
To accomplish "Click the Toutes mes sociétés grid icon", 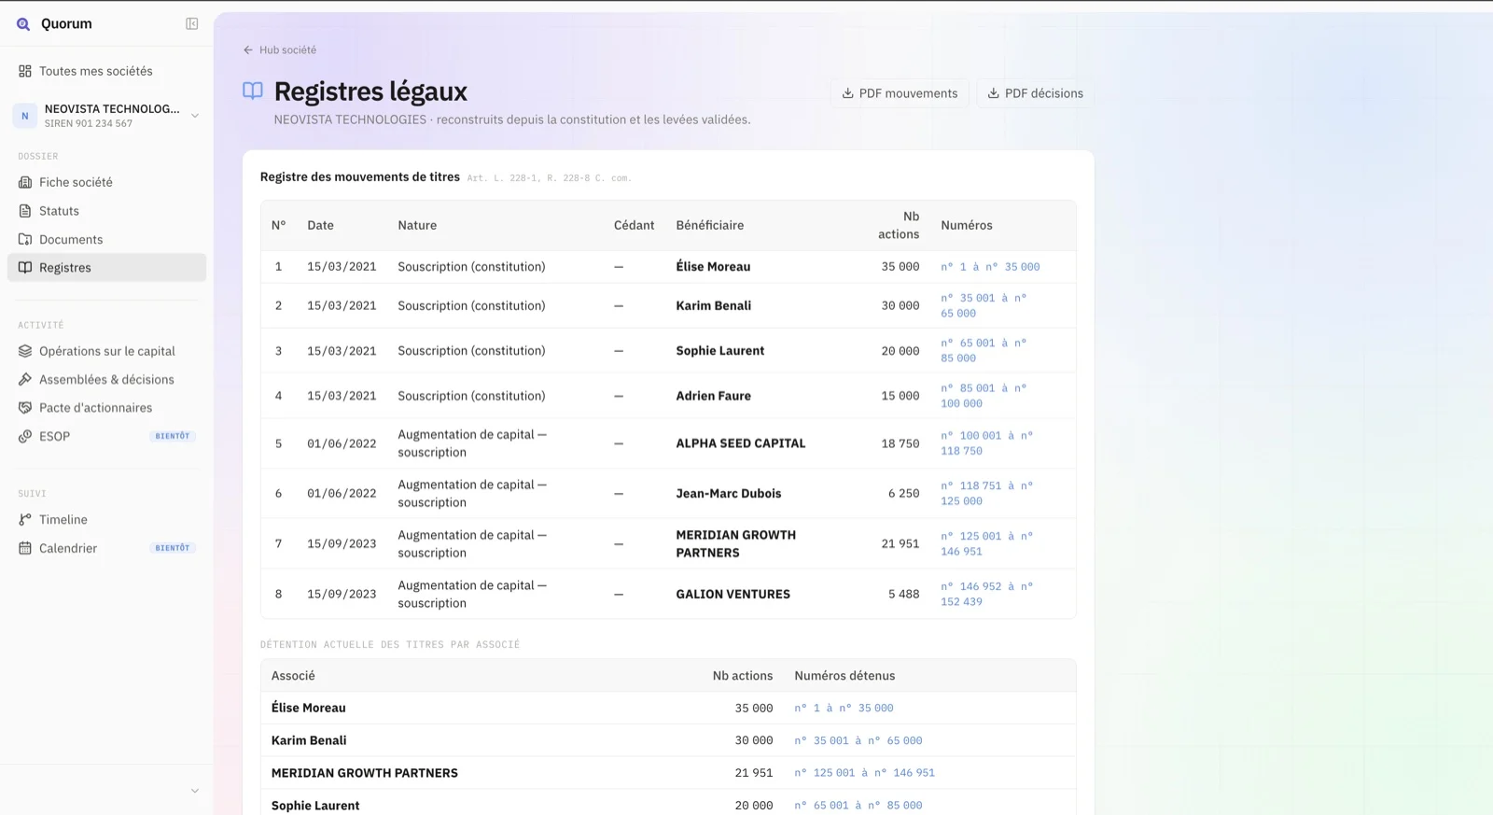I will [x=25, y=71].
